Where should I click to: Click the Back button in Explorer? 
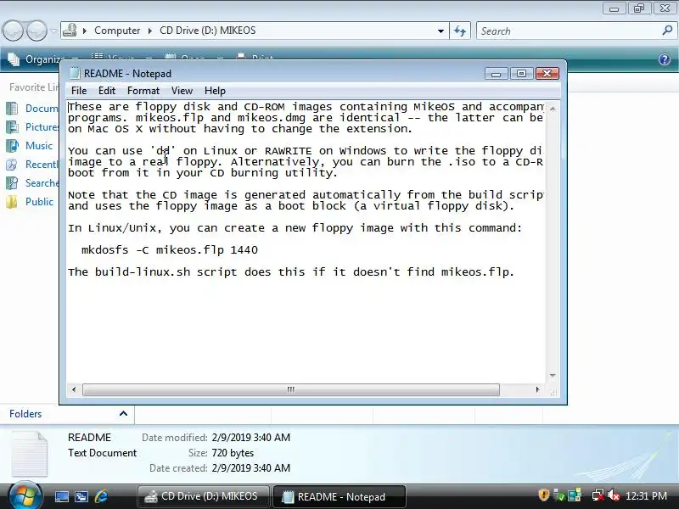point(13,31)
